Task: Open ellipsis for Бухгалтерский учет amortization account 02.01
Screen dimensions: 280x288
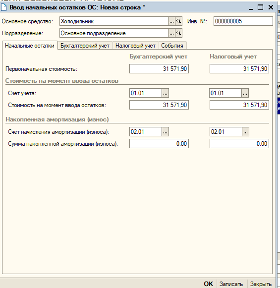Action: coord(165,132)
